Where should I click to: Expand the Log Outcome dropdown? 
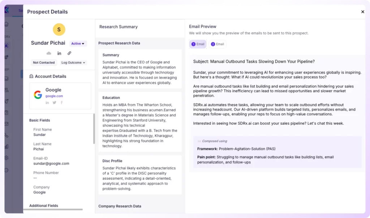[73, 63]
